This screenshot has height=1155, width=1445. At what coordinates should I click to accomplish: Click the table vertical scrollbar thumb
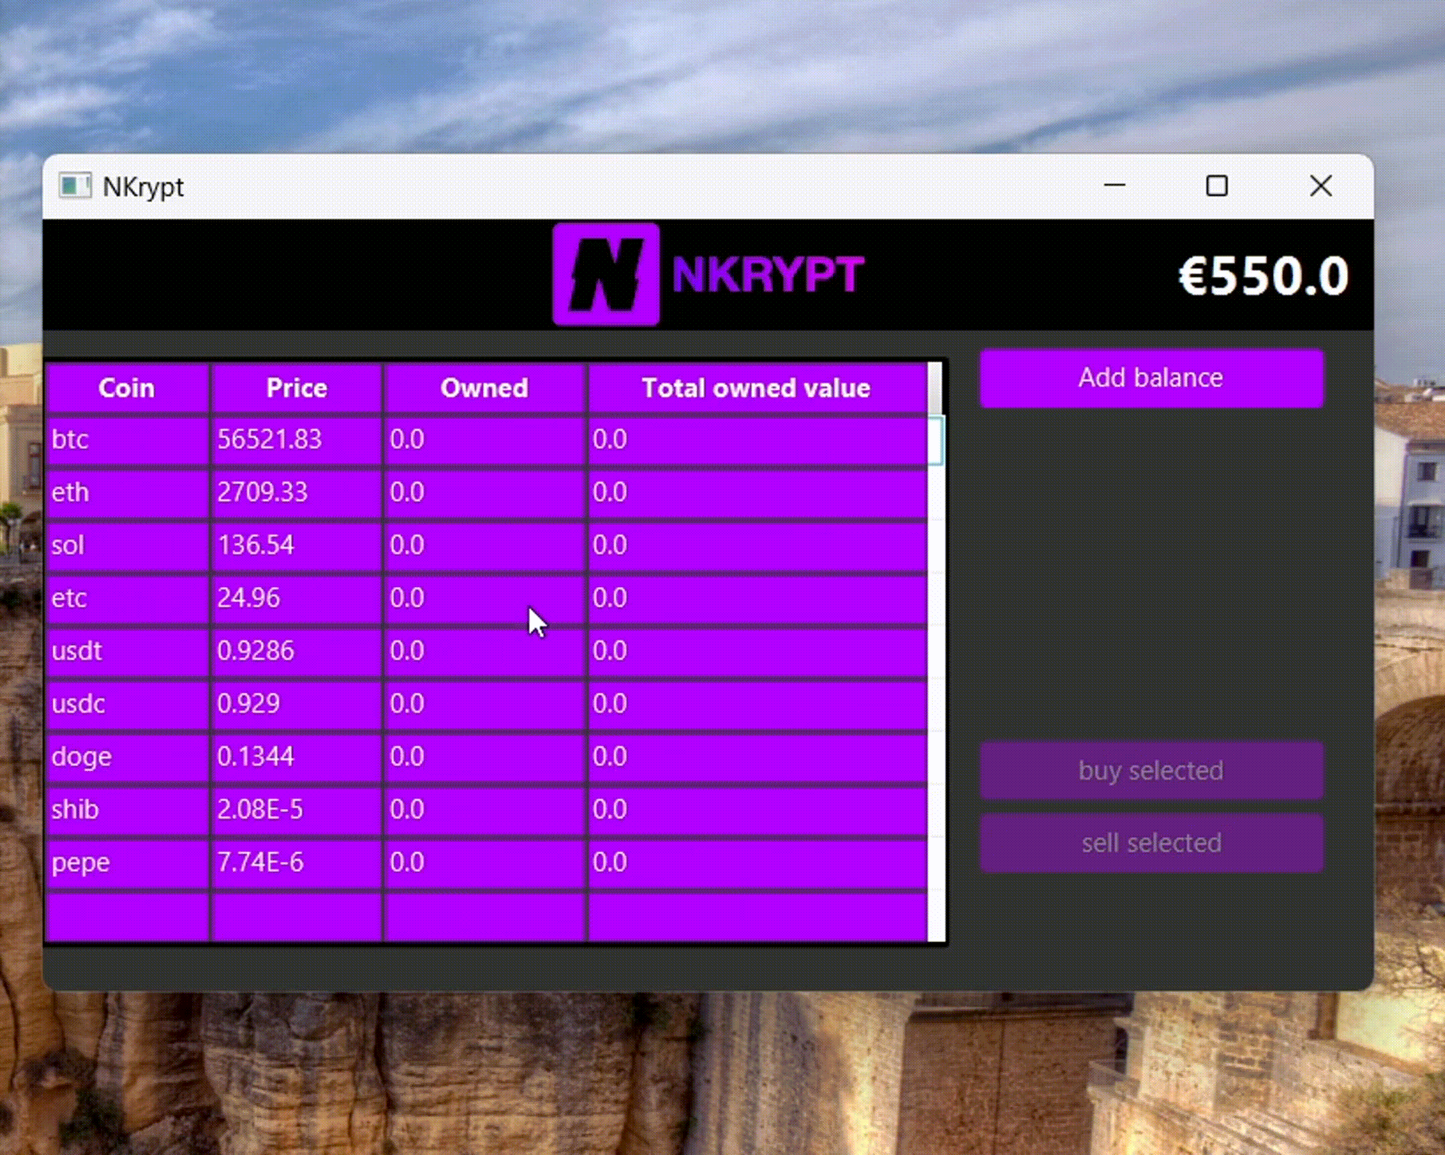click(935, 389)
